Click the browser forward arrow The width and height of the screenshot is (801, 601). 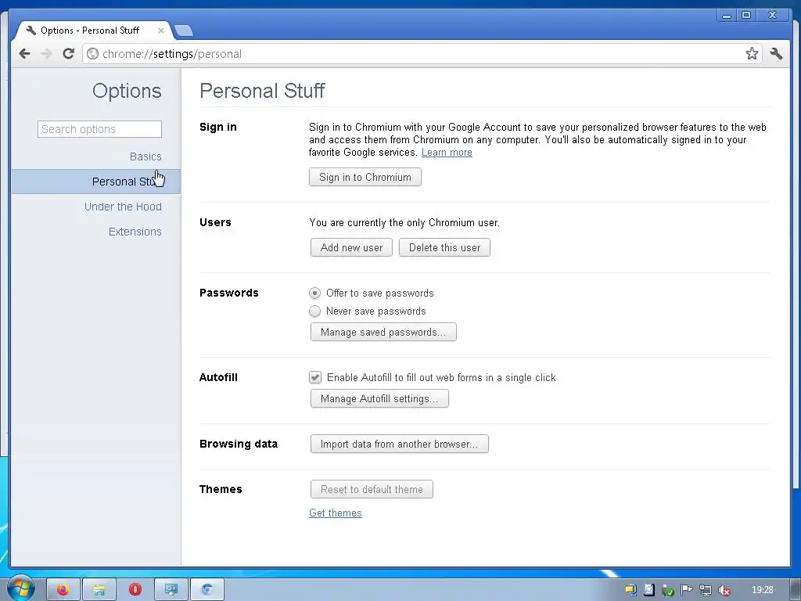pos(46,54)
